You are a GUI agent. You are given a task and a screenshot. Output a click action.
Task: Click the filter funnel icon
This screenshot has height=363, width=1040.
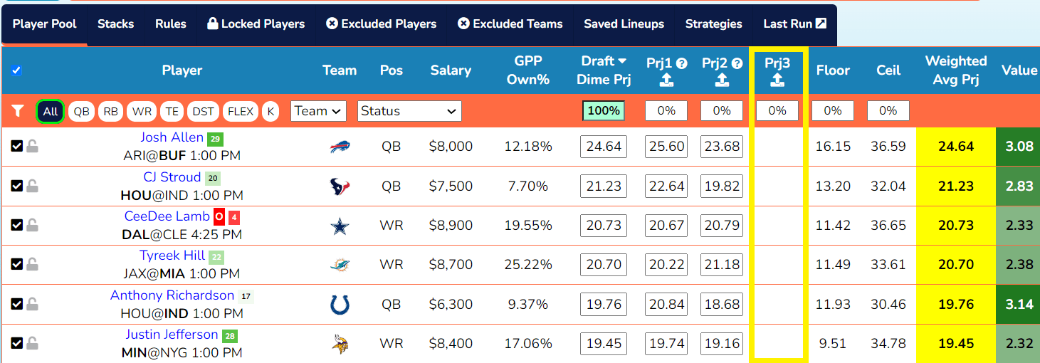click(x=18, y=111)
